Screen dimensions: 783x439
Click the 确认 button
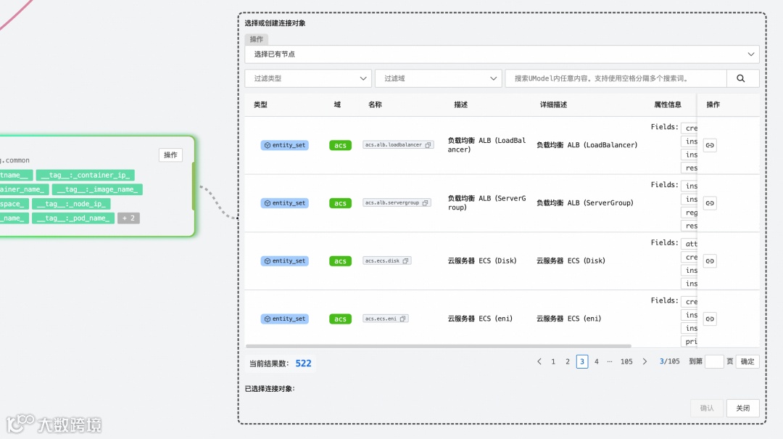707,408
